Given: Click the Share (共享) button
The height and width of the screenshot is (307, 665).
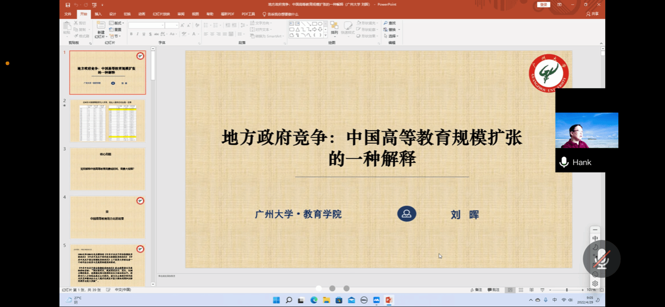Looking at the screenshot, I should (592, 14).
